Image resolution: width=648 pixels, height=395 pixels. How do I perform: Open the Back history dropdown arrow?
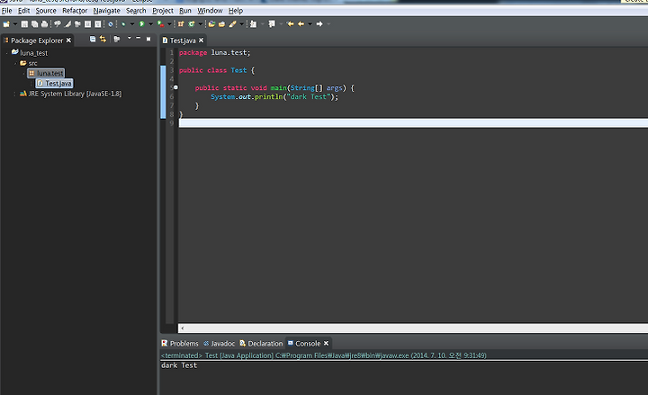click(x=310, y=24)
